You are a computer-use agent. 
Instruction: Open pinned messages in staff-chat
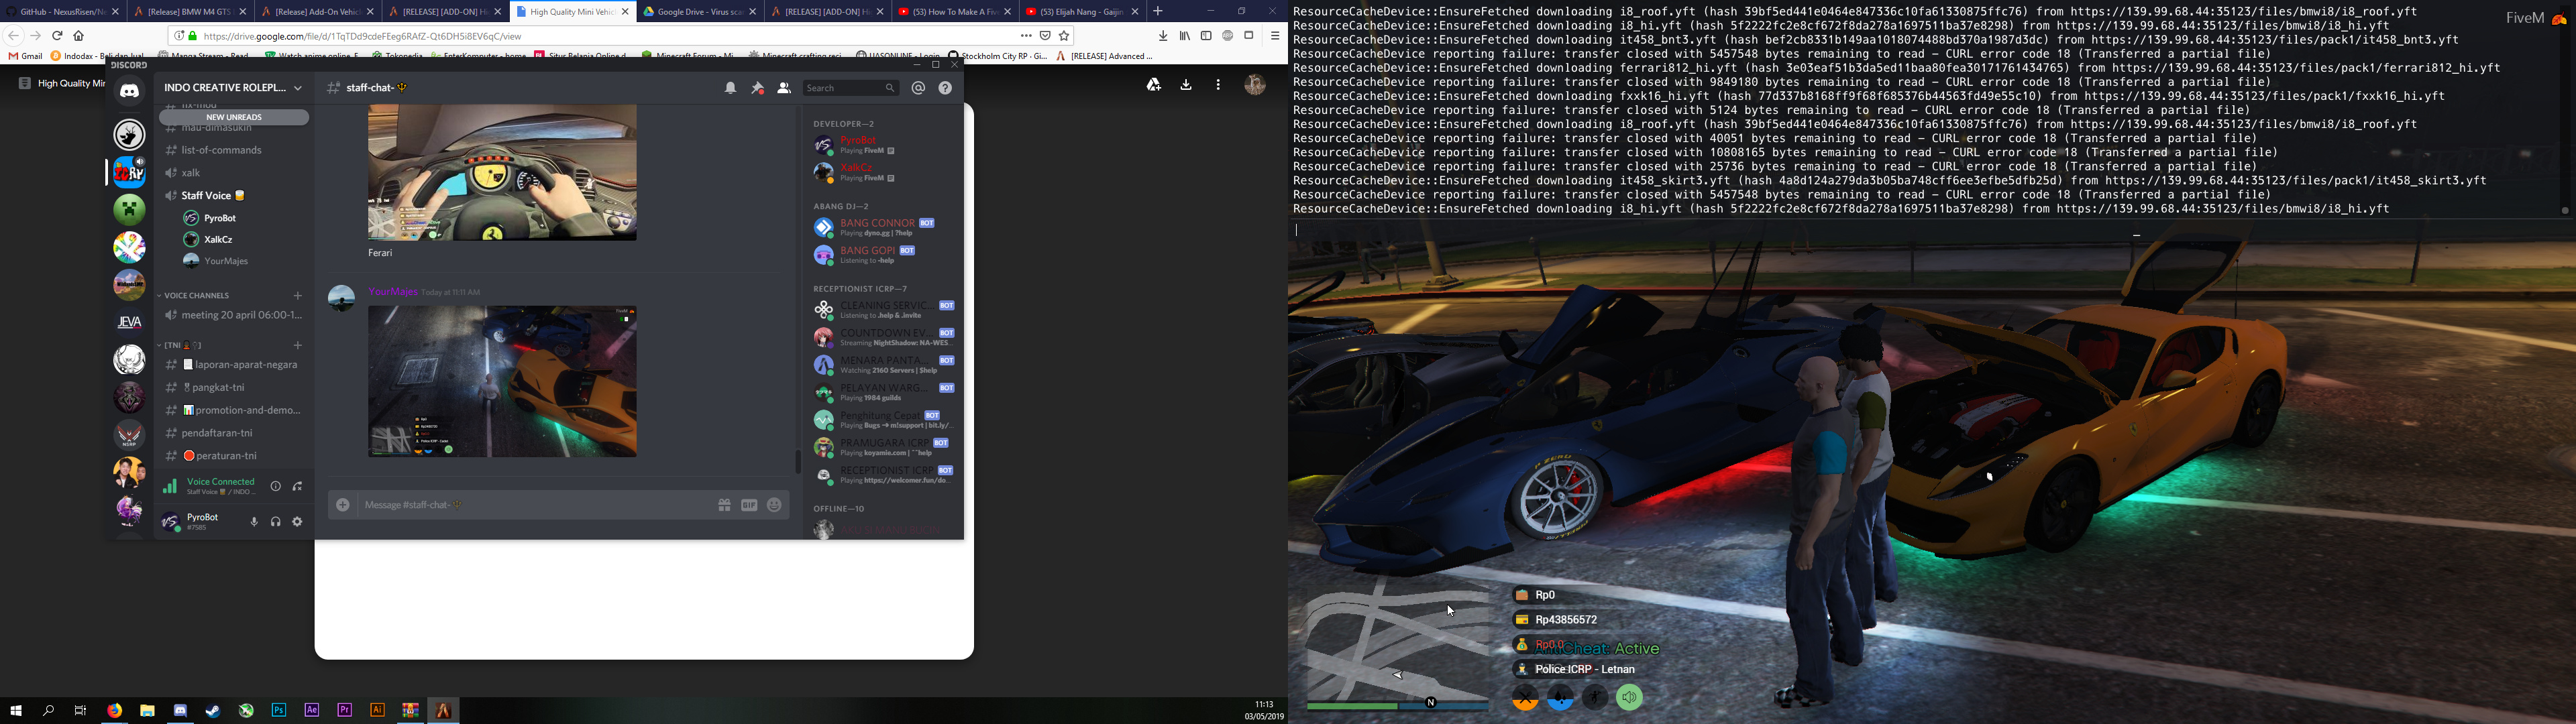[758, 88]
